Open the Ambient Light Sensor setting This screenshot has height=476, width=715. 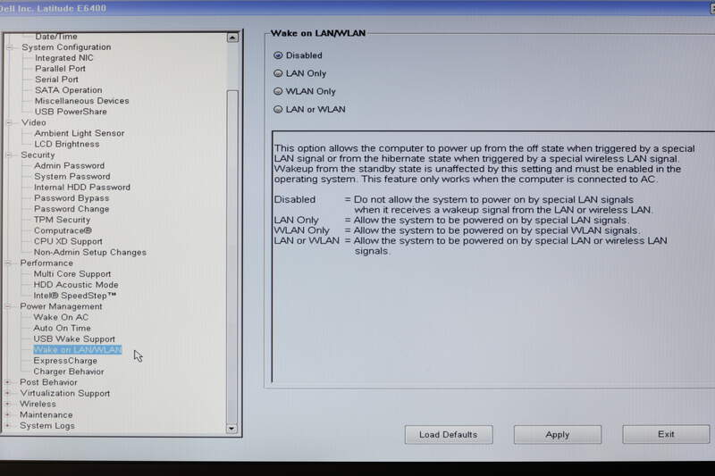pyautogui.click(x=80, y=133)
